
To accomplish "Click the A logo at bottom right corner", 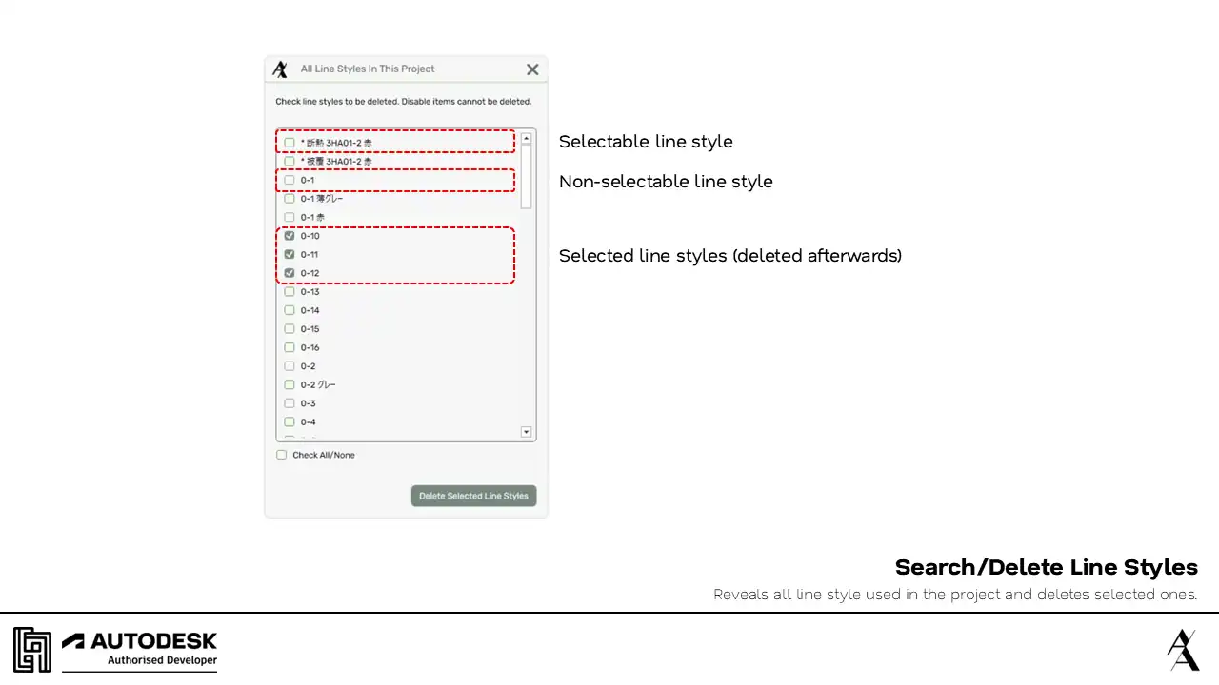I will coord(1183,650).
